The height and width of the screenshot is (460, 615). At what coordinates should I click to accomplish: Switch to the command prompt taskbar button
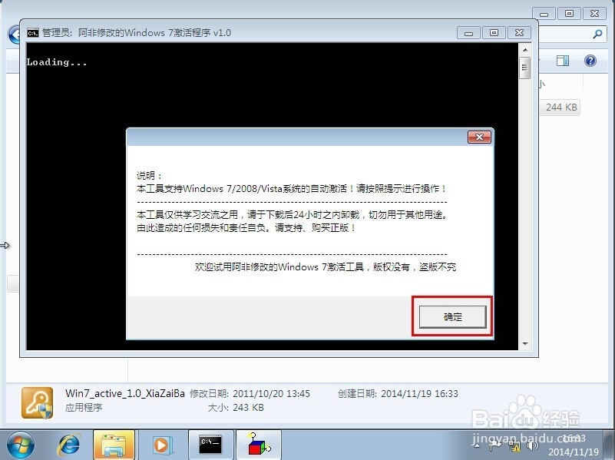pyautogui.click(x=210, y=445)
